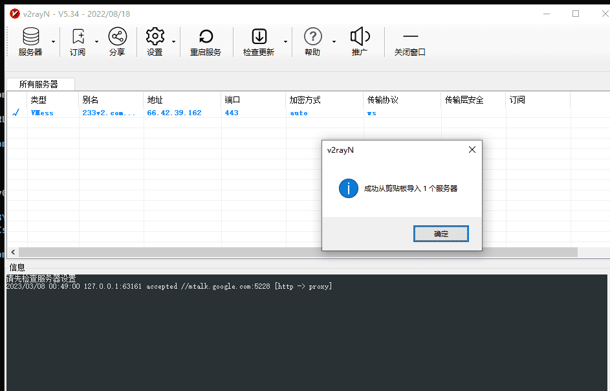Click the mtalk.google.com log line
610x391 pixels.
(x=169, y=286)
